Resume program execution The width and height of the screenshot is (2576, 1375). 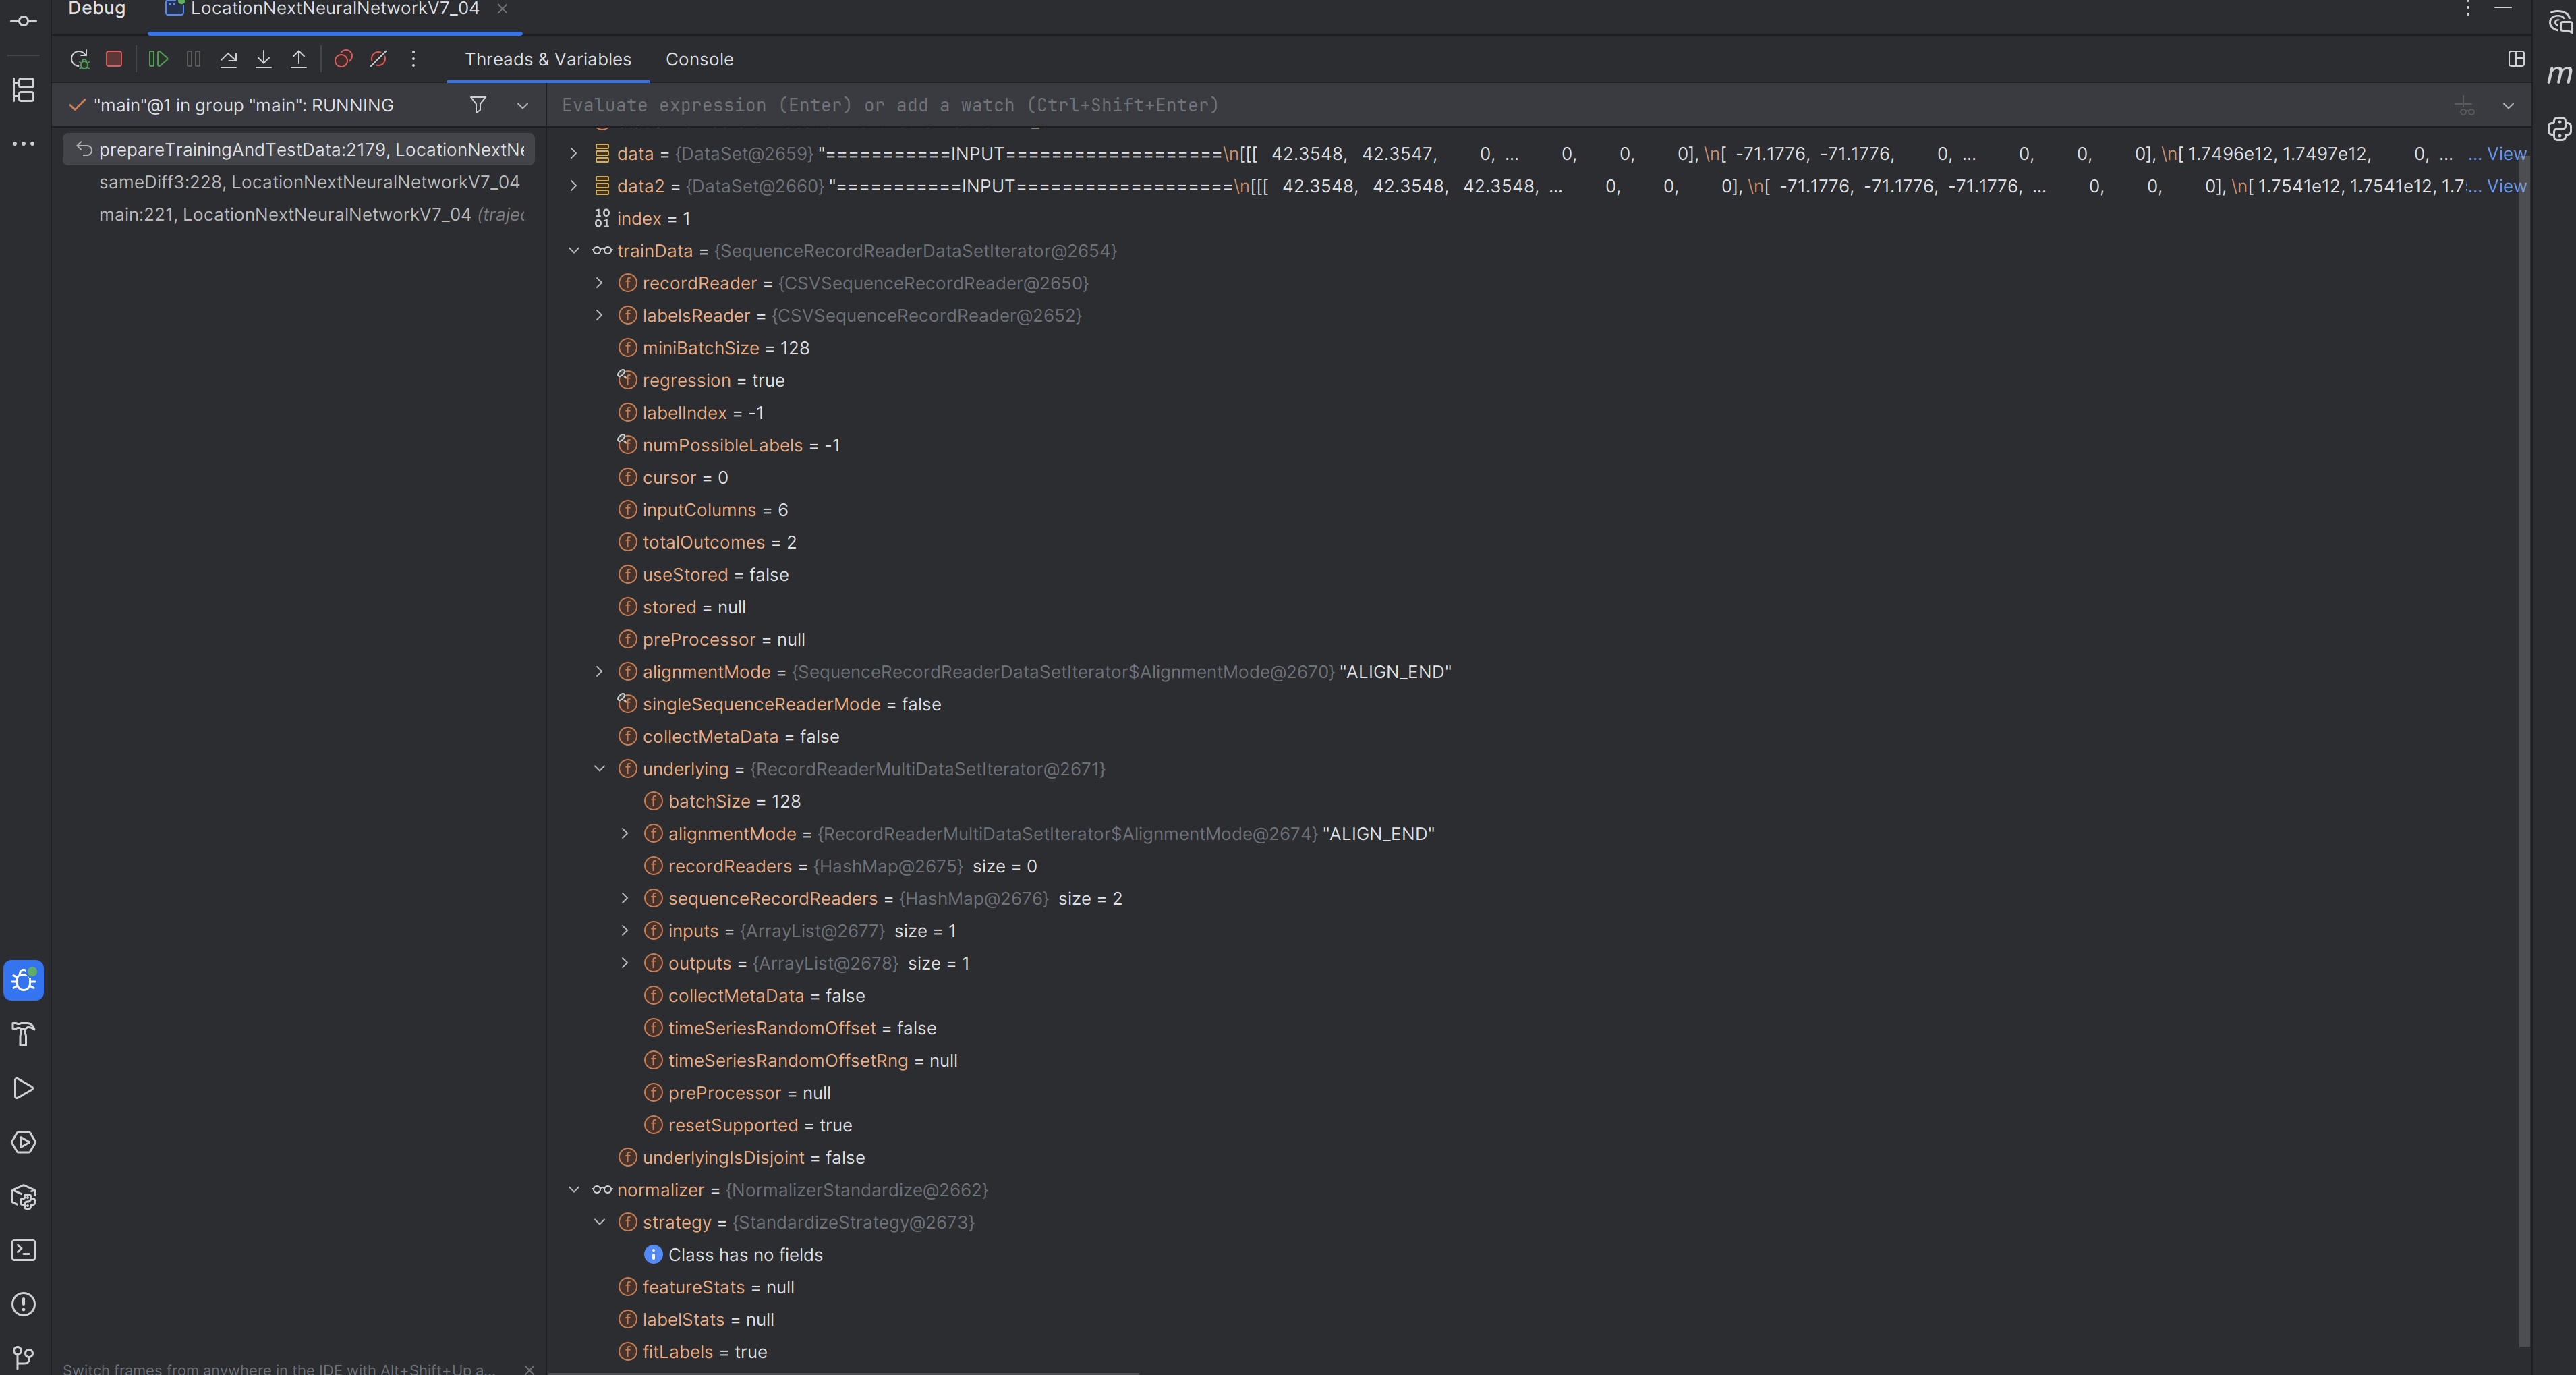[158, 59]
